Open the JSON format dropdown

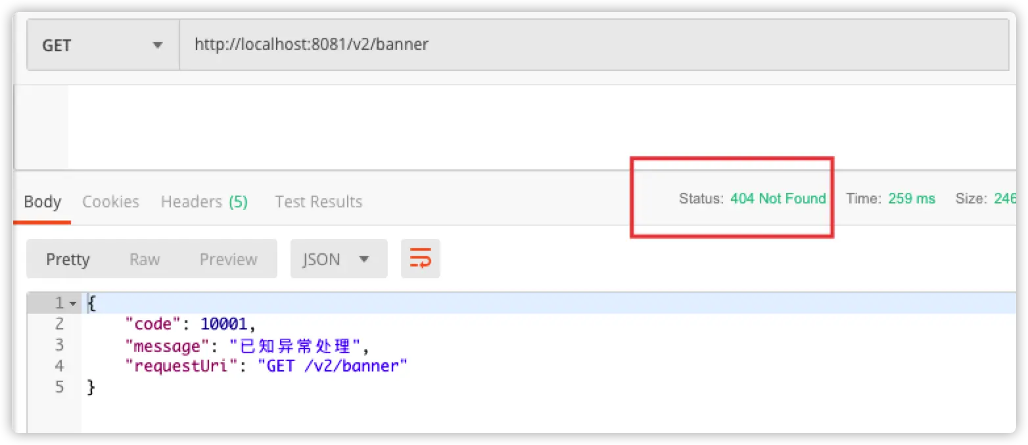point(339,259)
